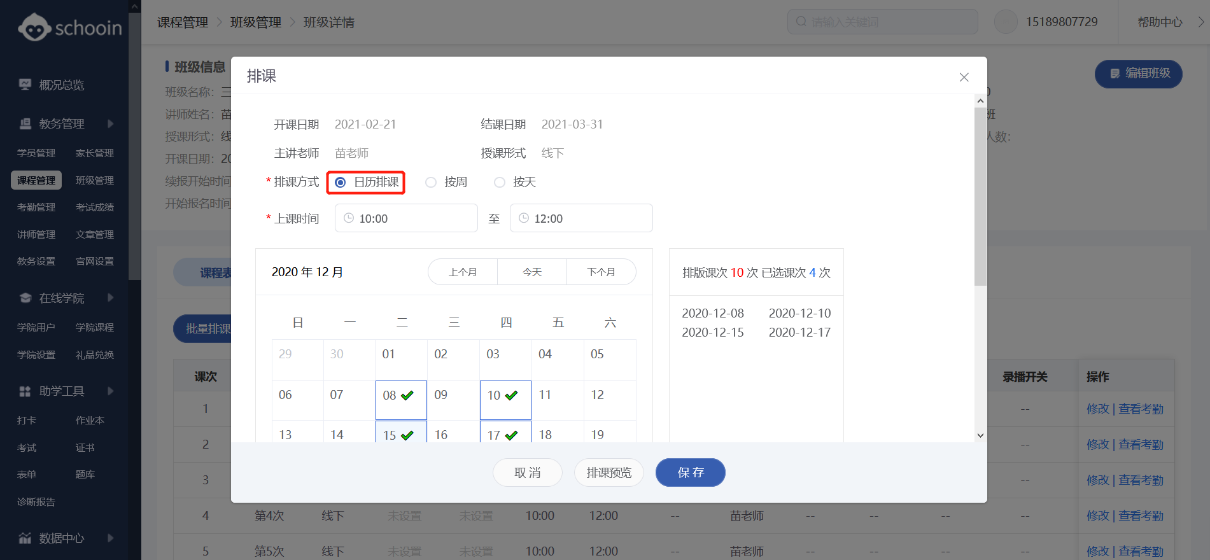Click dialog vertical scrollbar thumb
Screen dimensions: 1210x560
[x=980, y=196]
